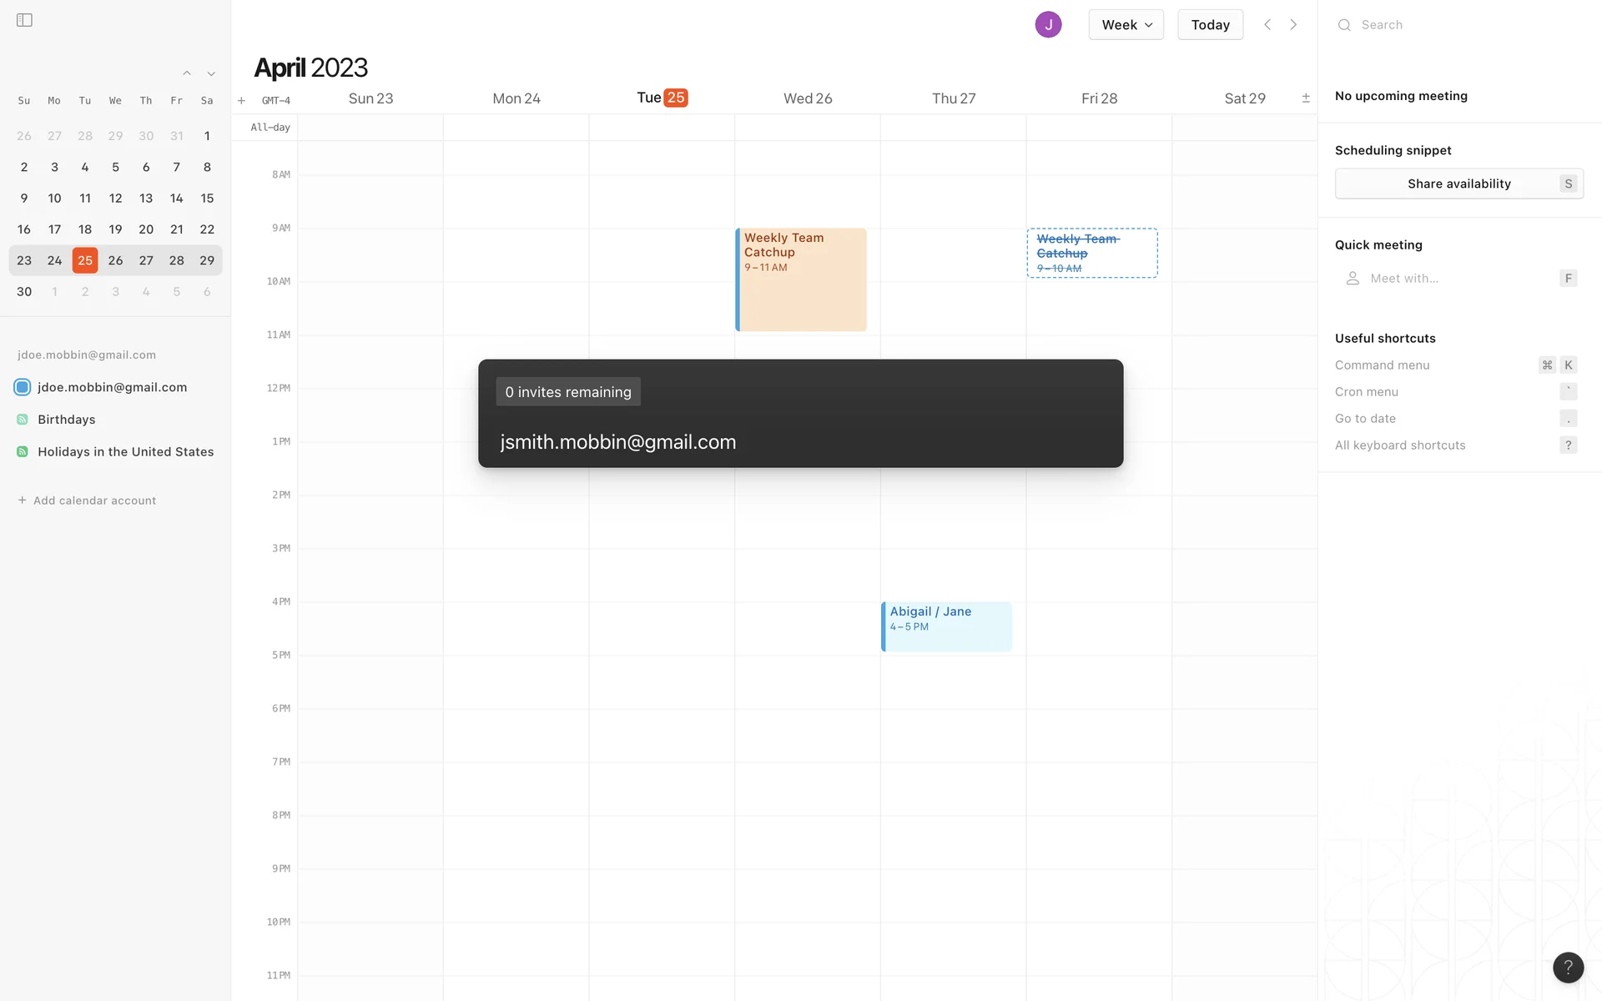
Task: Toggle Holidays in the United States calendar
Action: [23, 452]
